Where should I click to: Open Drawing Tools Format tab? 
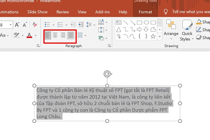[145, 12]
